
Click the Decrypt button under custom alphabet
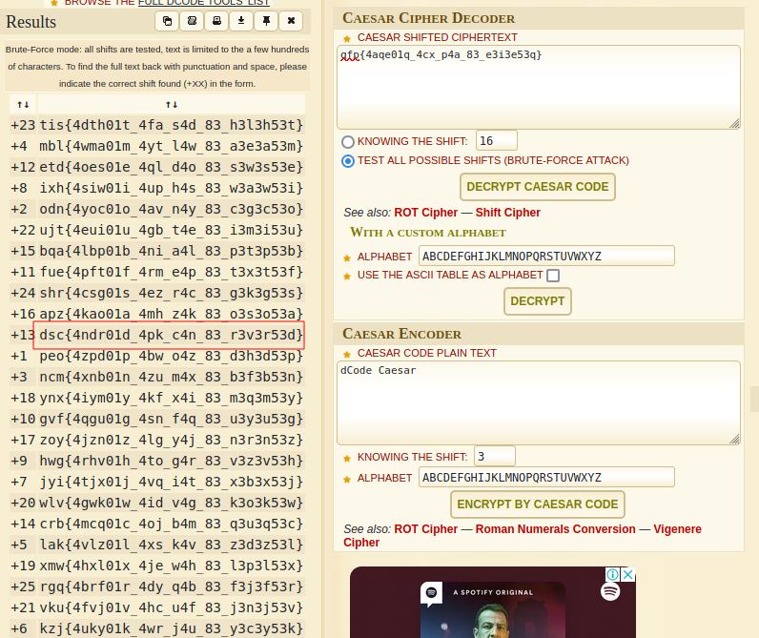[x=537, y=301]
